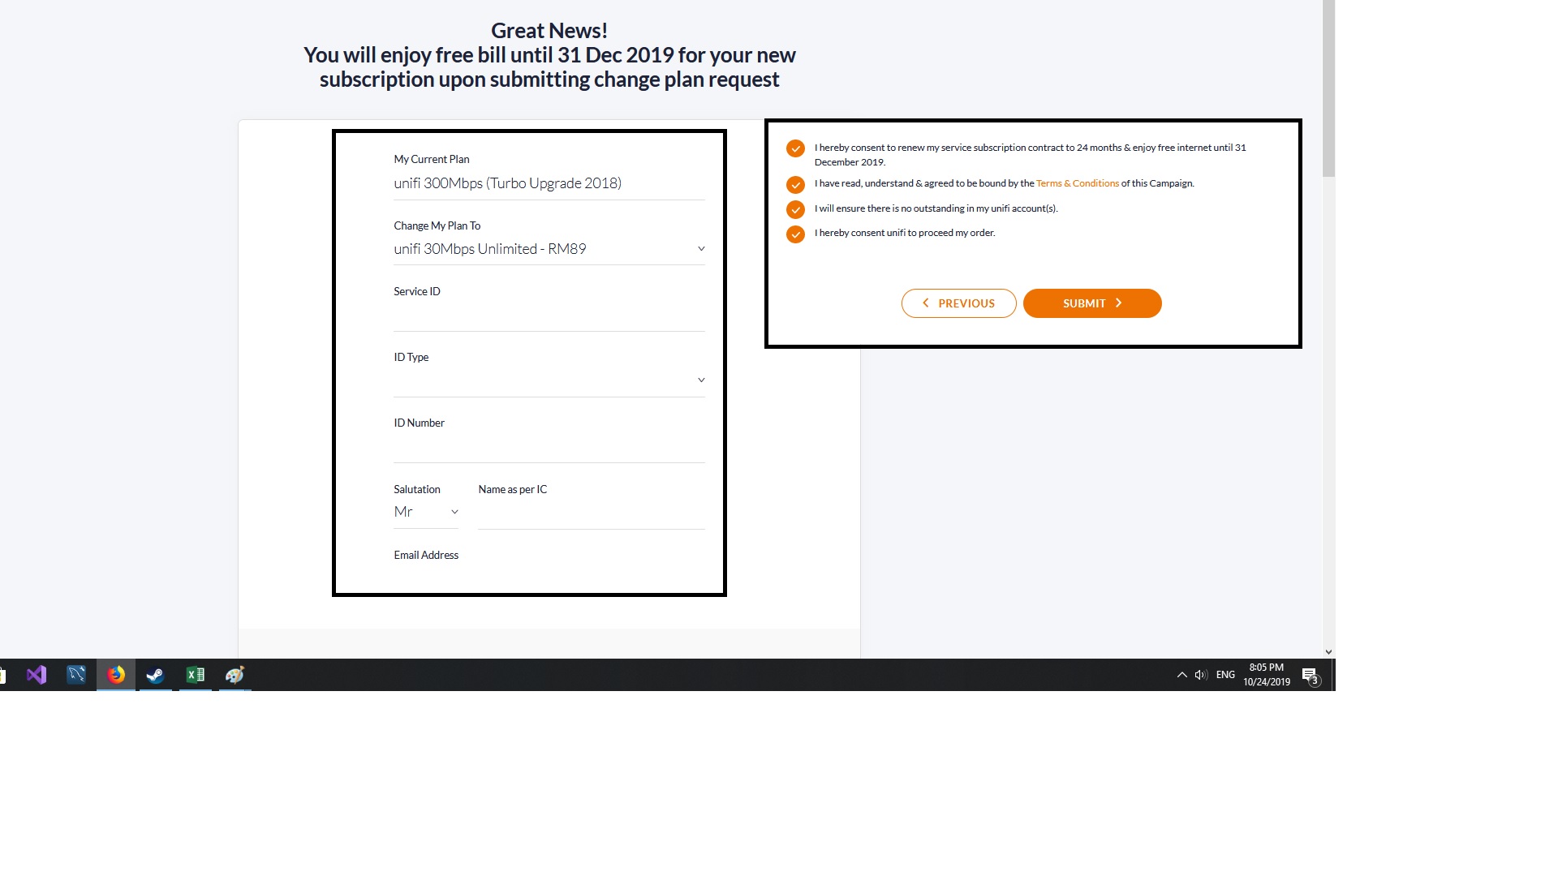Image resolution: width=1558 pixels, height=876 pixels.
Task: Open the Terms & Conditions link
Action: pos(1077,183)
